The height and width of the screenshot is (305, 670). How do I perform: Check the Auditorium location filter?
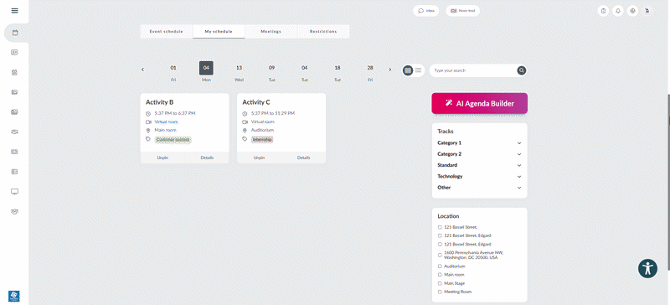pos(441,266)
